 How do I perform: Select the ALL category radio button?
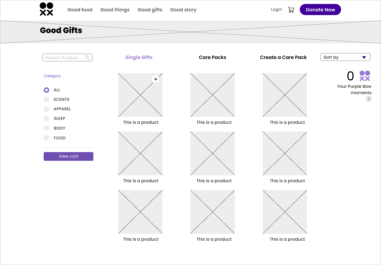[47, 90]
